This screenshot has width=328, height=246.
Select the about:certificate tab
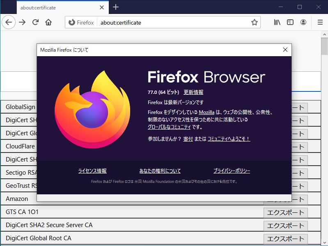(x=63, y=7)
